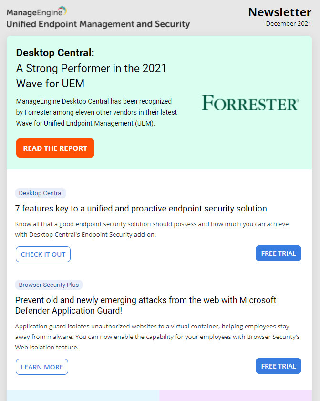Click the LEARN MORE button
Screen dimensions: 320x401
click(x=42, y=367)
